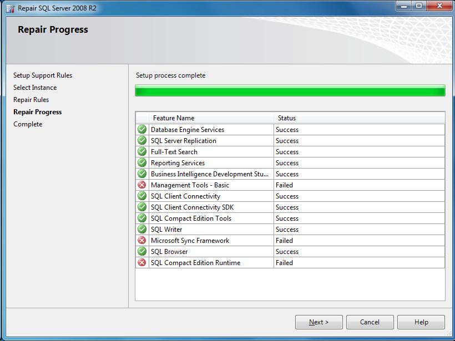This screenshot has height=341, width=455.
Task: Click success icon for SQL Writer
Action: tap(142, 229)
